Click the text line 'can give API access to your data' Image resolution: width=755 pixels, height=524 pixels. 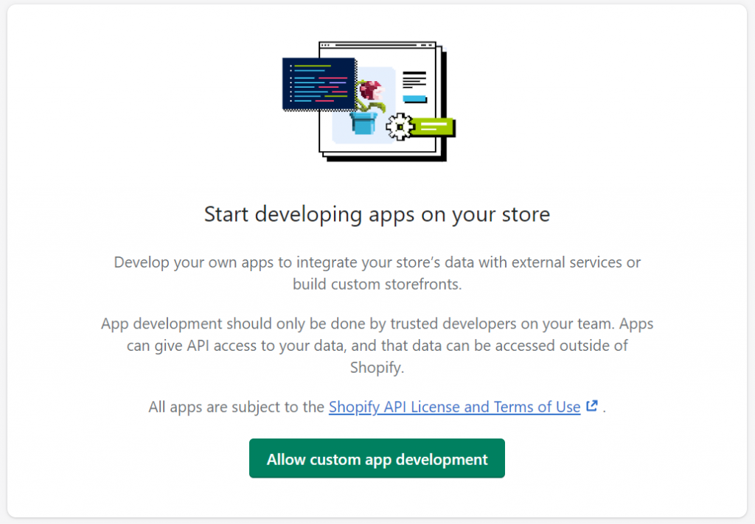(377, 346)
